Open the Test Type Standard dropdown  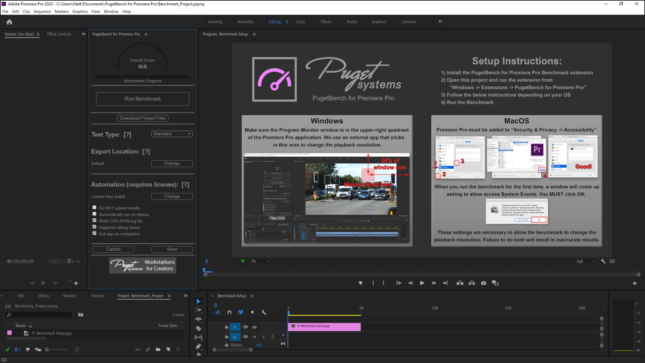(172, 134)
